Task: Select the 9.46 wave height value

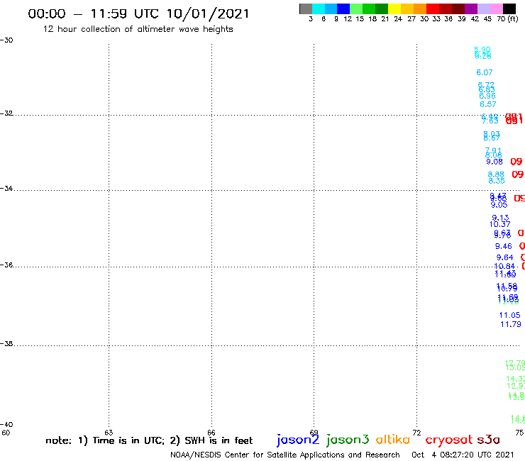Action: point(504,246)
